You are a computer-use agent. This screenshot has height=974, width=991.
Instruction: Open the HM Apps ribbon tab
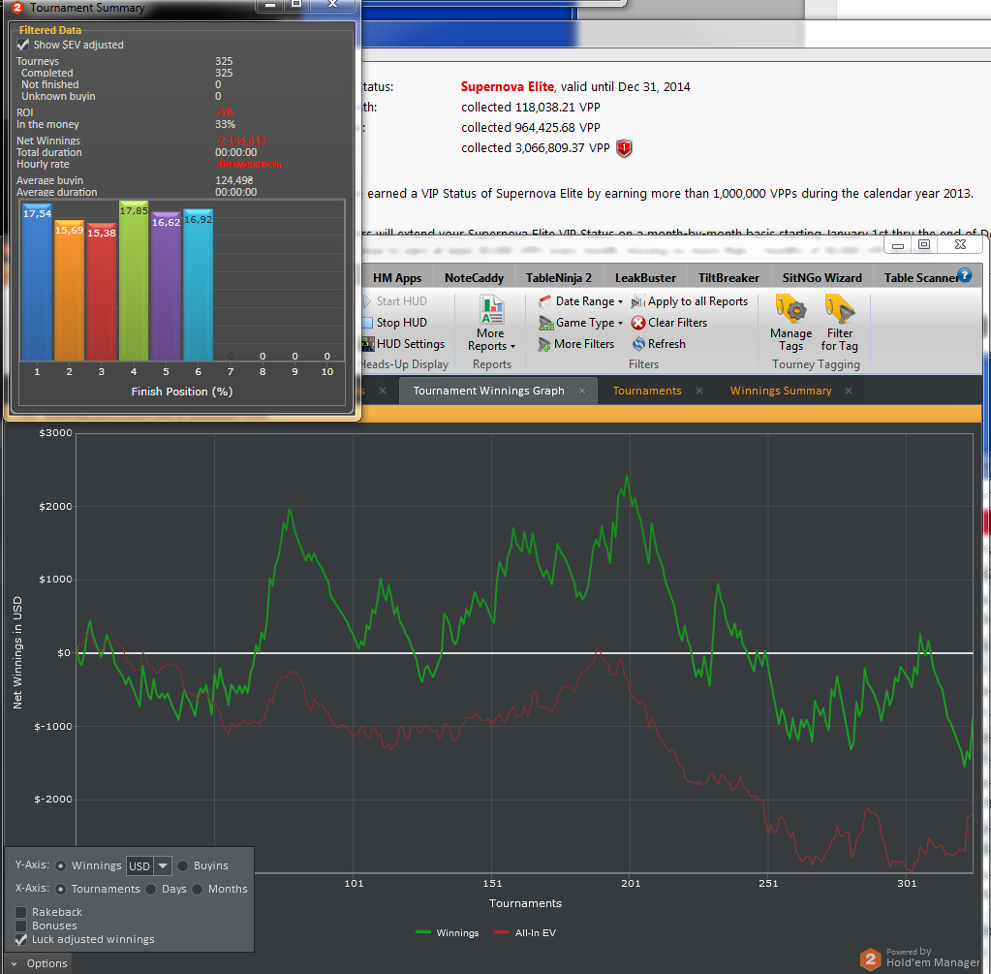coord(397,278)
